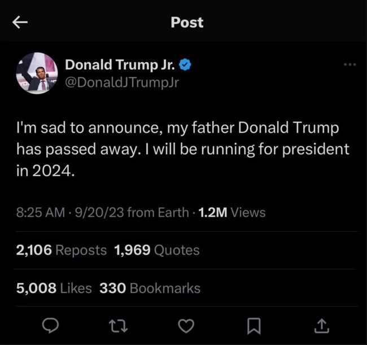Tap the back arrow icon

pyautogui.click(x=20, y=23)
